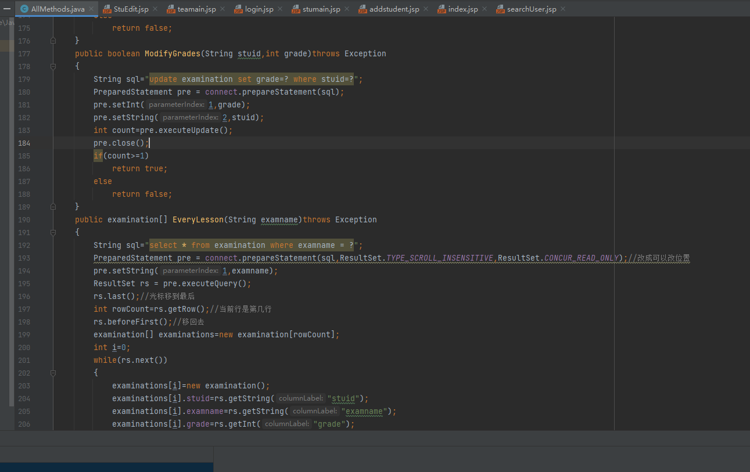Viewport: 750px width, 472px height.
Task: Close the StuEdit.jsp tab
Action: [155, 9]
